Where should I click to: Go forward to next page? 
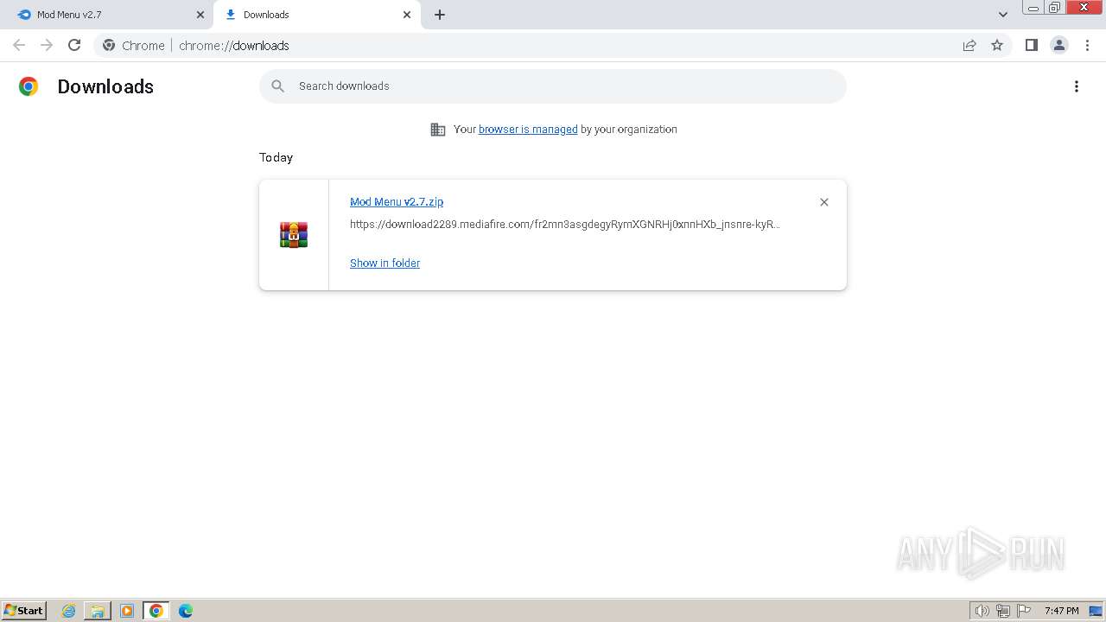47,45
